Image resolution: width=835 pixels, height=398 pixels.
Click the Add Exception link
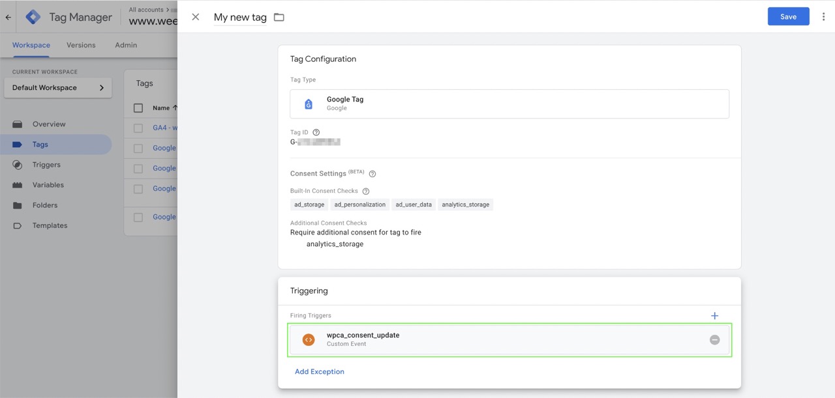[x=320, y=372]
